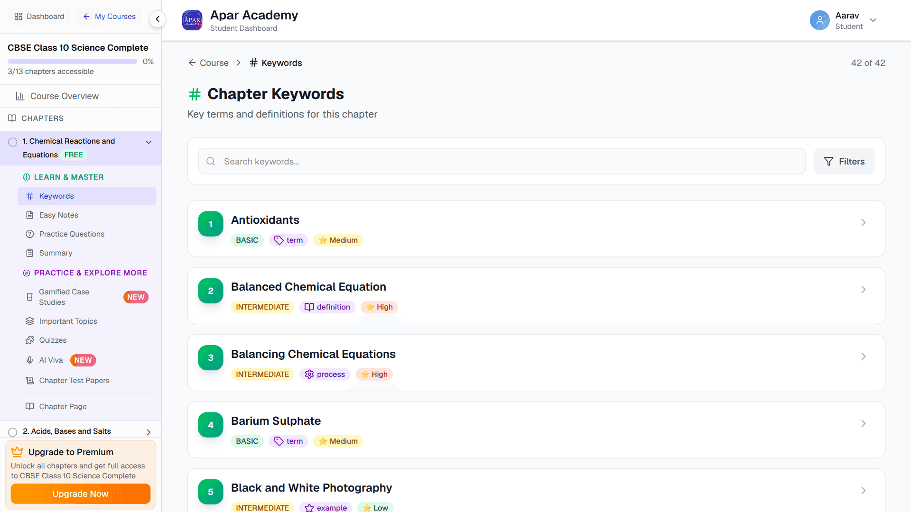Return to Course via breadcrumb
This screenshot has width=911, height=512.
(x=208, y=63)
